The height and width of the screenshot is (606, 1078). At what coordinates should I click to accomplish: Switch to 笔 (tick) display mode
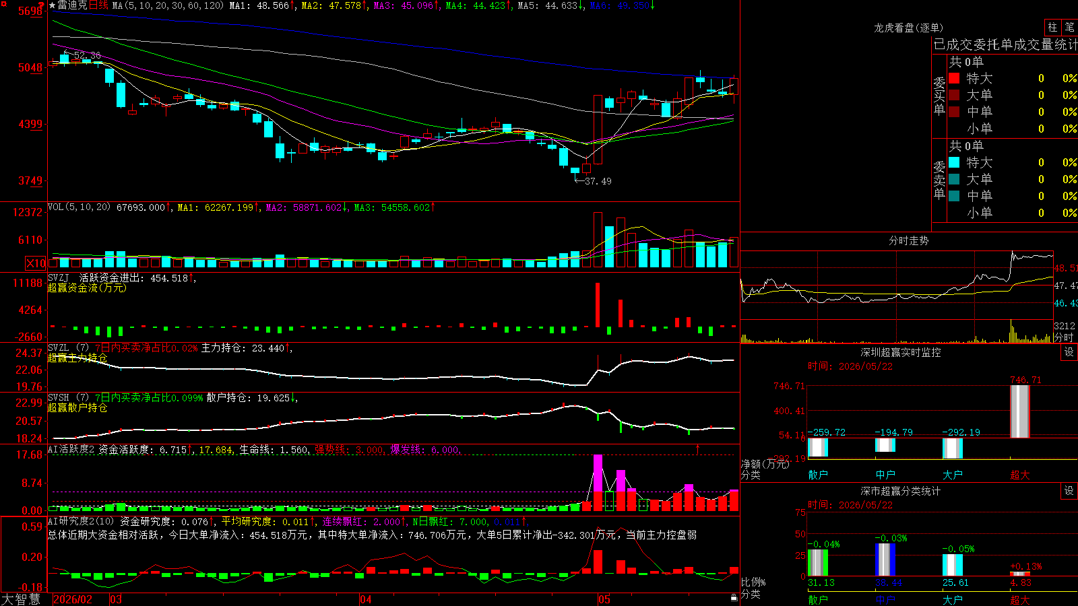pos(1069,28)
